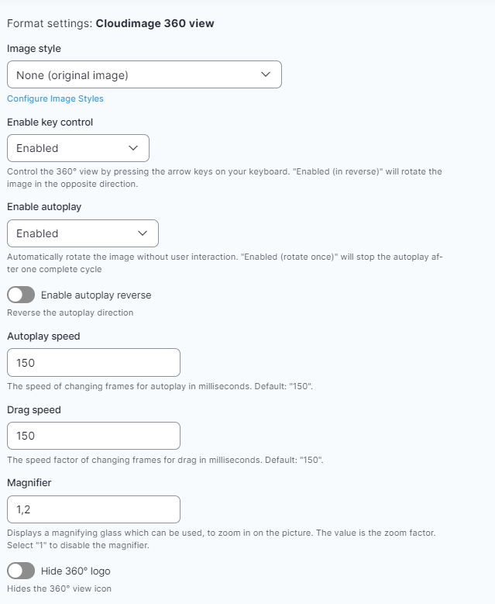
Task: Open the Configure Image Styles link
Action: coord(55,98)
